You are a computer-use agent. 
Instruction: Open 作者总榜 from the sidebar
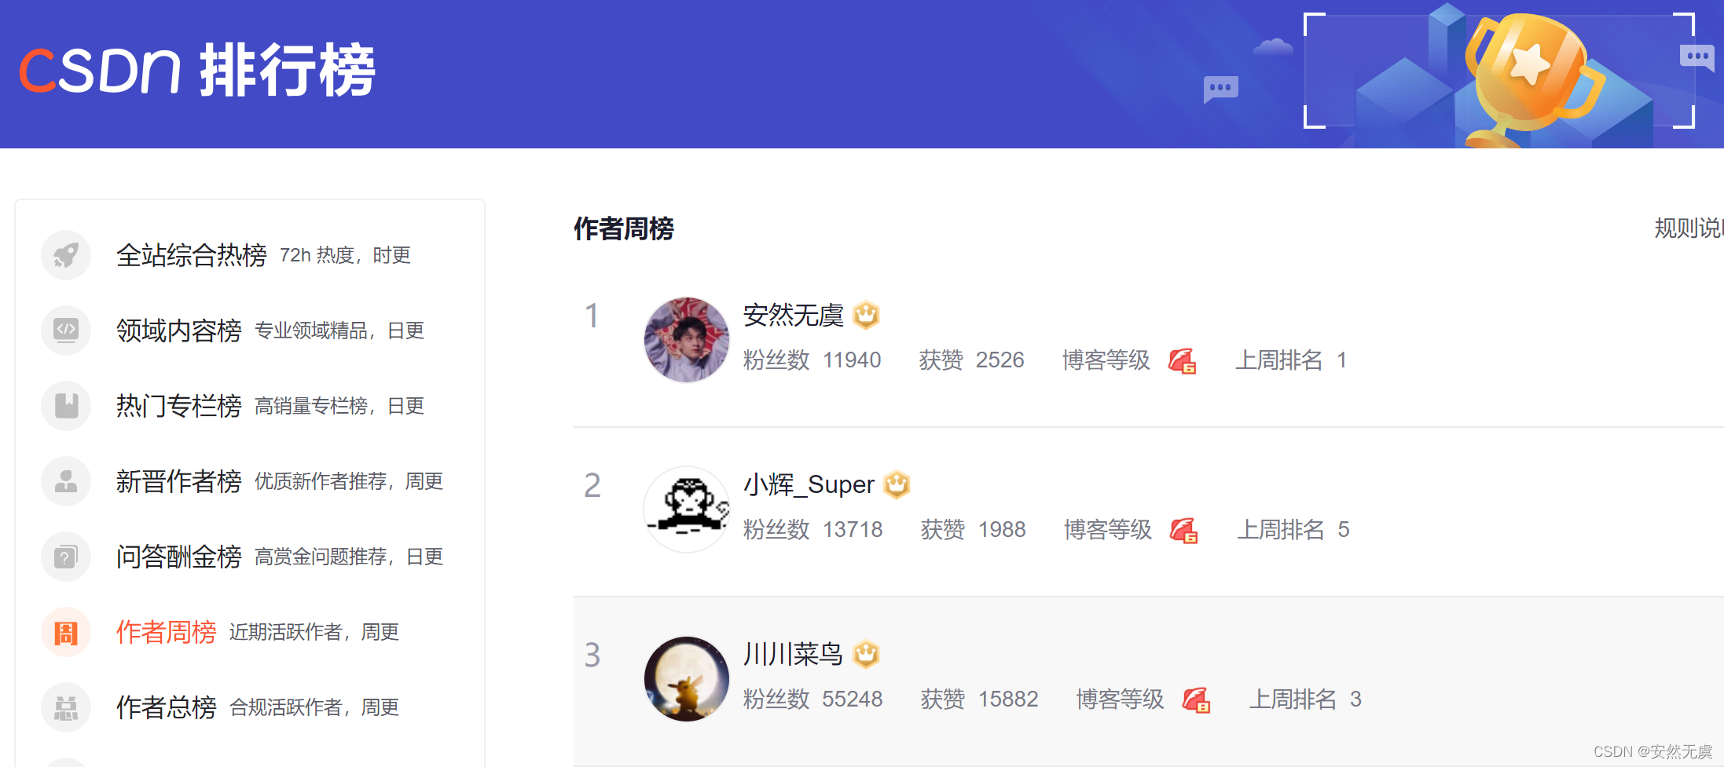point(167,707)
